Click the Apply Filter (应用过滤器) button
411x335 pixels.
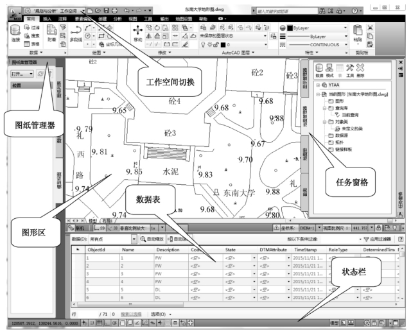click(x=378, y=239)
